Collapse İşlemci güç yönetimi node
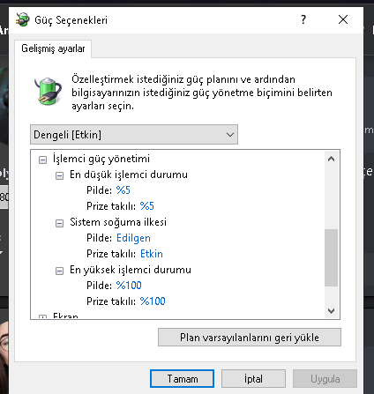Screen dimensions: 374x394 pyautogui.click(x=42, y=160)
